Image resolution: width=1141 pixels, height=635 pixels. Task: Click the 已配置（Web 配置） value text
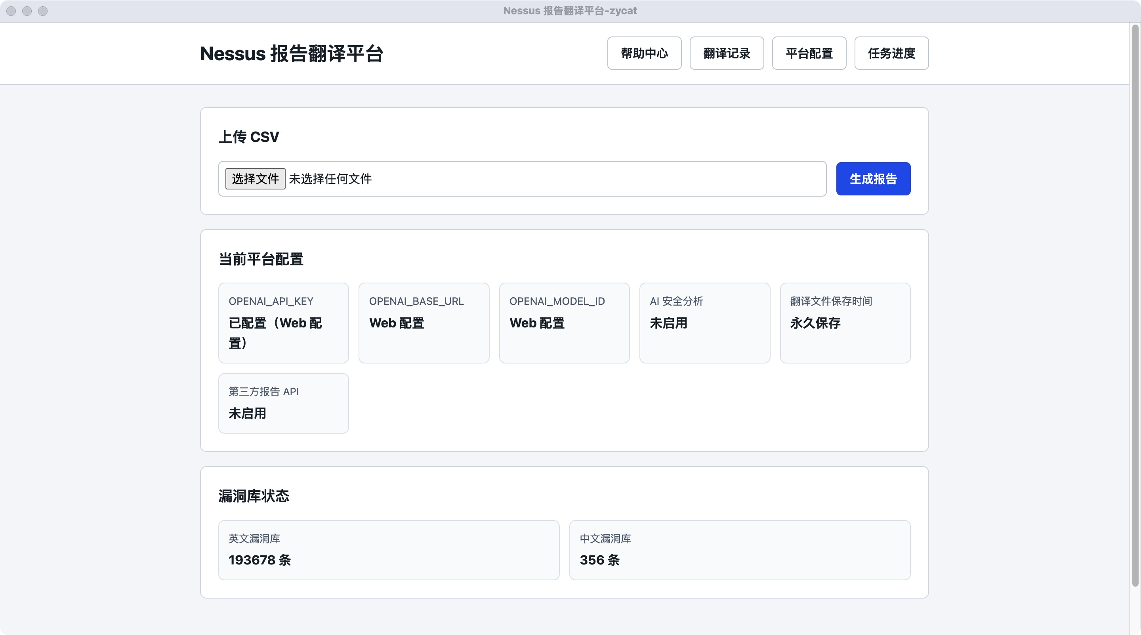coord(275,333)
